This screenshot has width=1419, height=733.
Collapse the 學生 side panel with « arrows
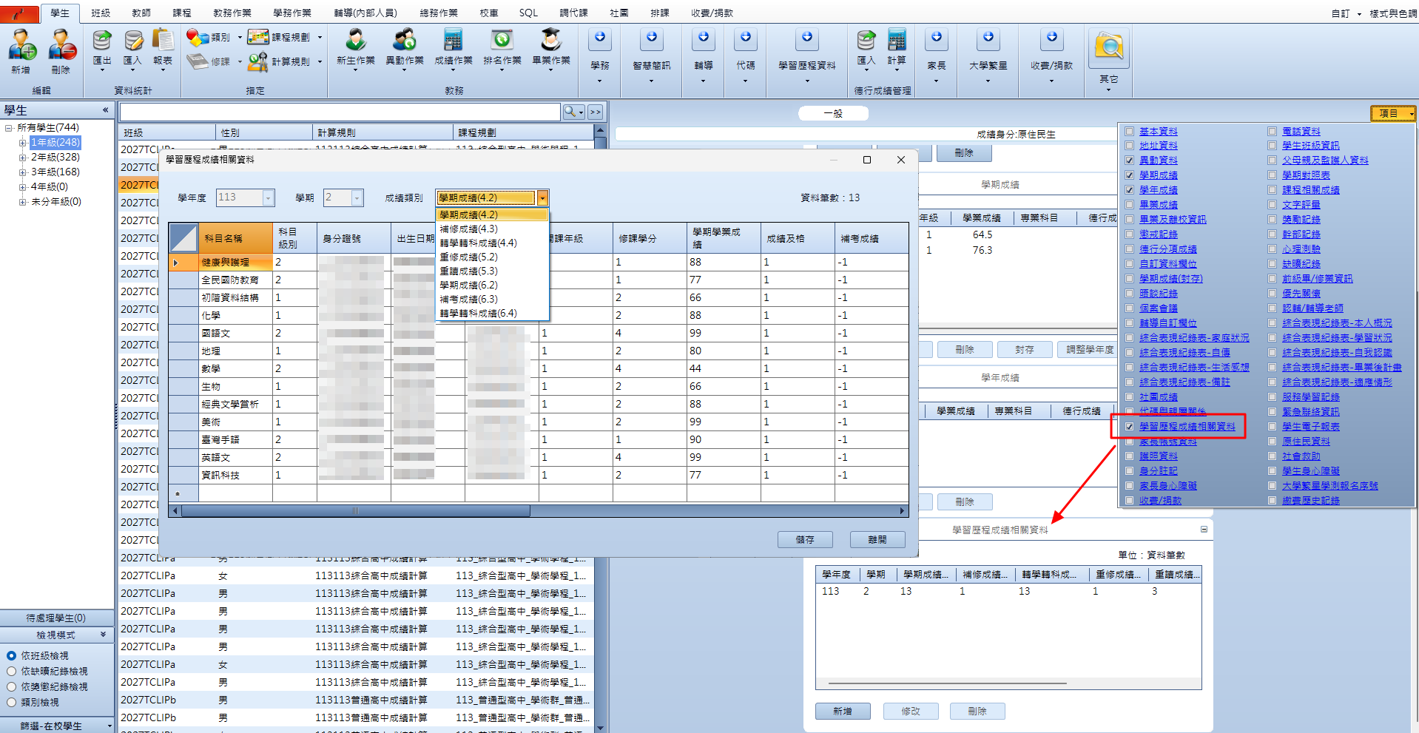point(105,110)
